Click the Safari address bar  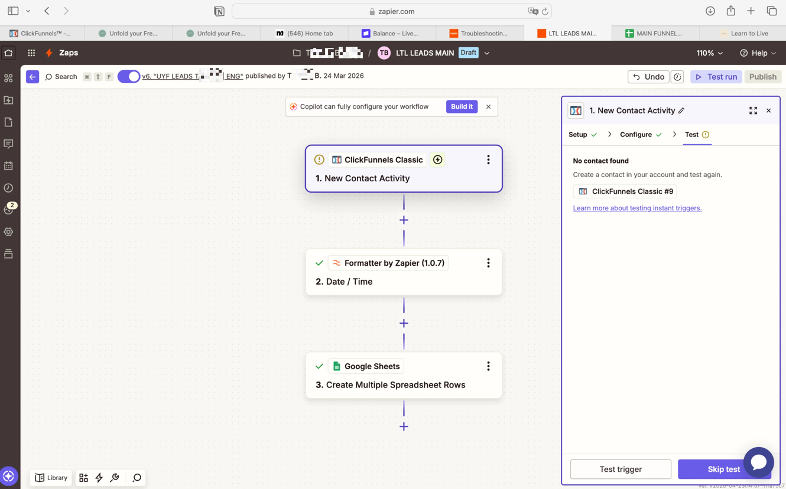(392, 11)
